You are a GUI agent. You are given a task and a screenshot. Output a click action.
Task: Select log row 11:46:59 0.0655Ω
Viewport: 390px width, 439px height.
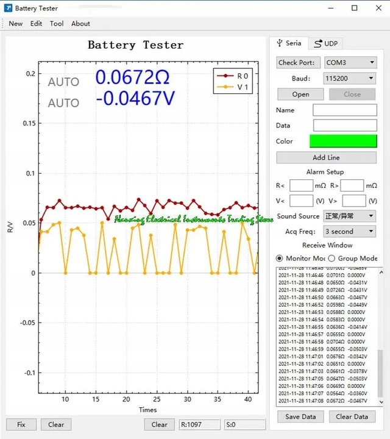[x=323, y=349]
